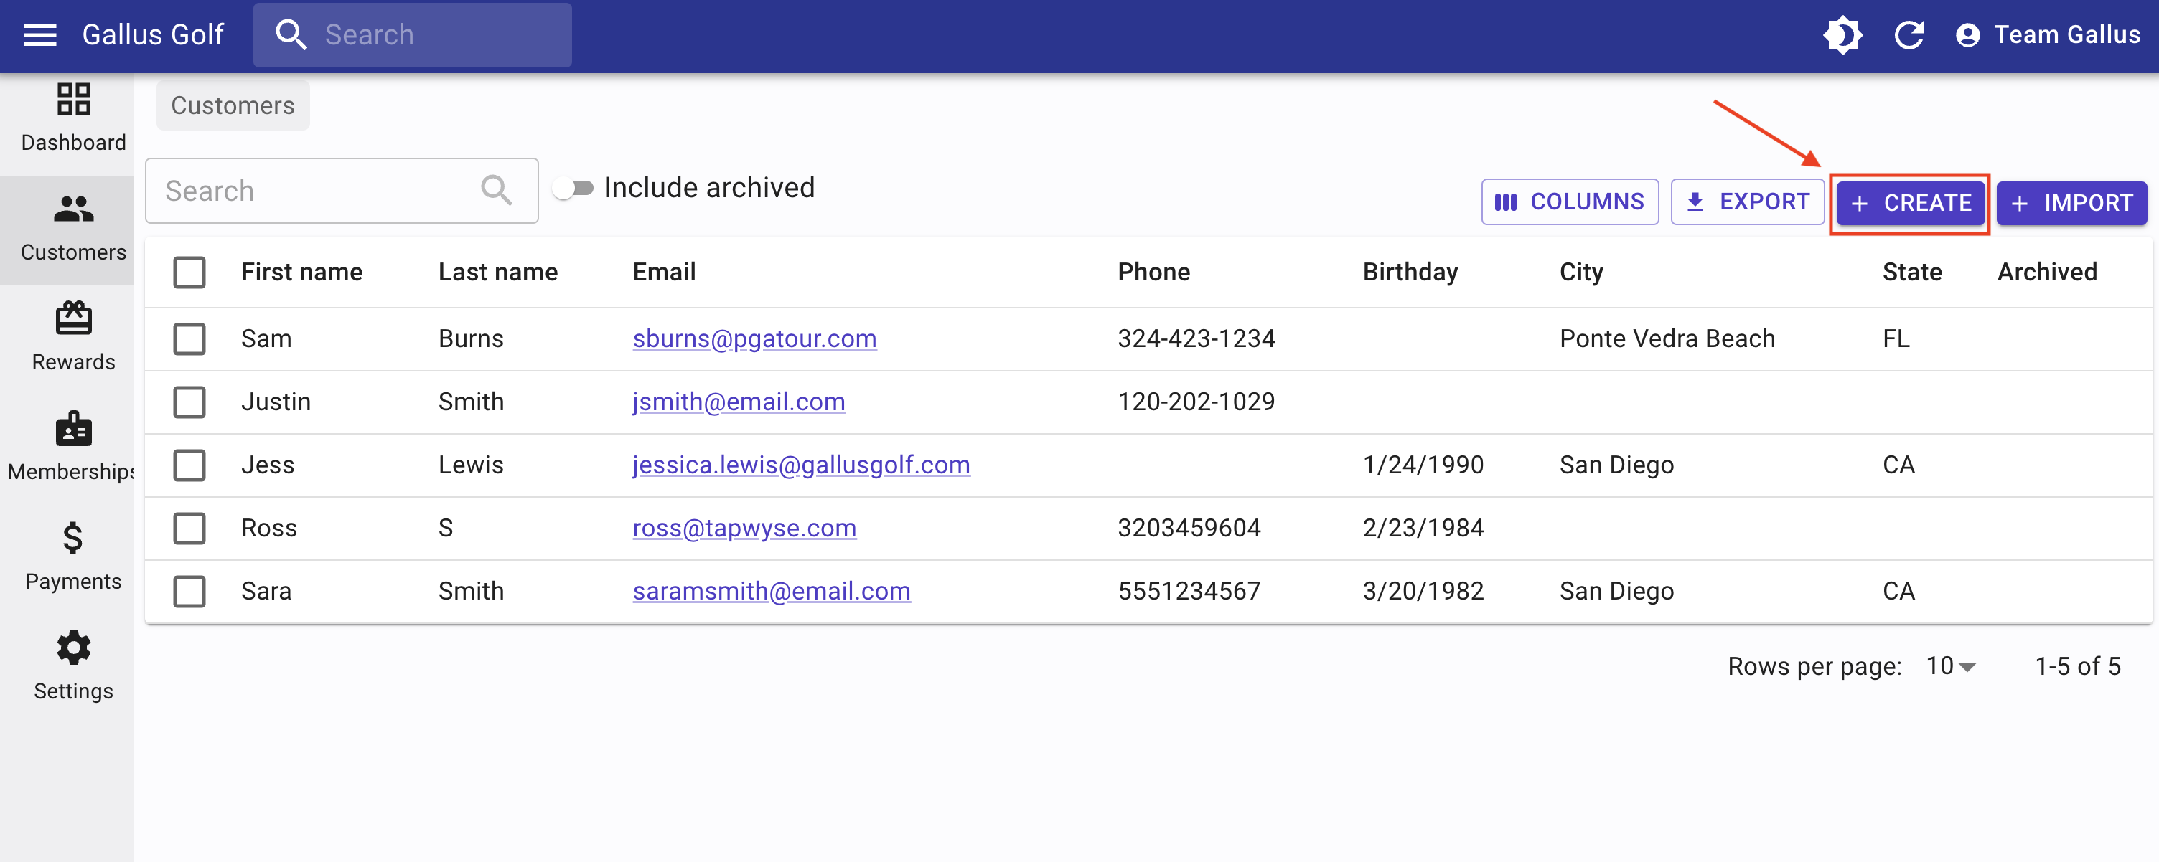Click phone number 120-202-1029
The width and height of the screenshot is (2159, 862).
[1196, 402]
